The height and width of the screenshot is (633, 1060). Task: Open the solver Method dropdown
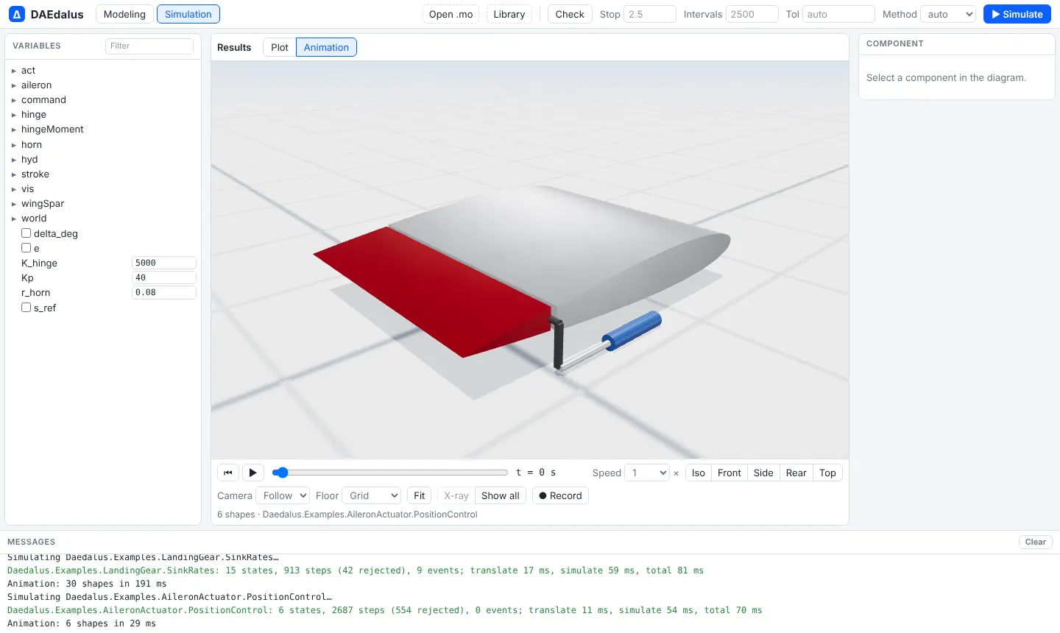(x=948, y=14)
